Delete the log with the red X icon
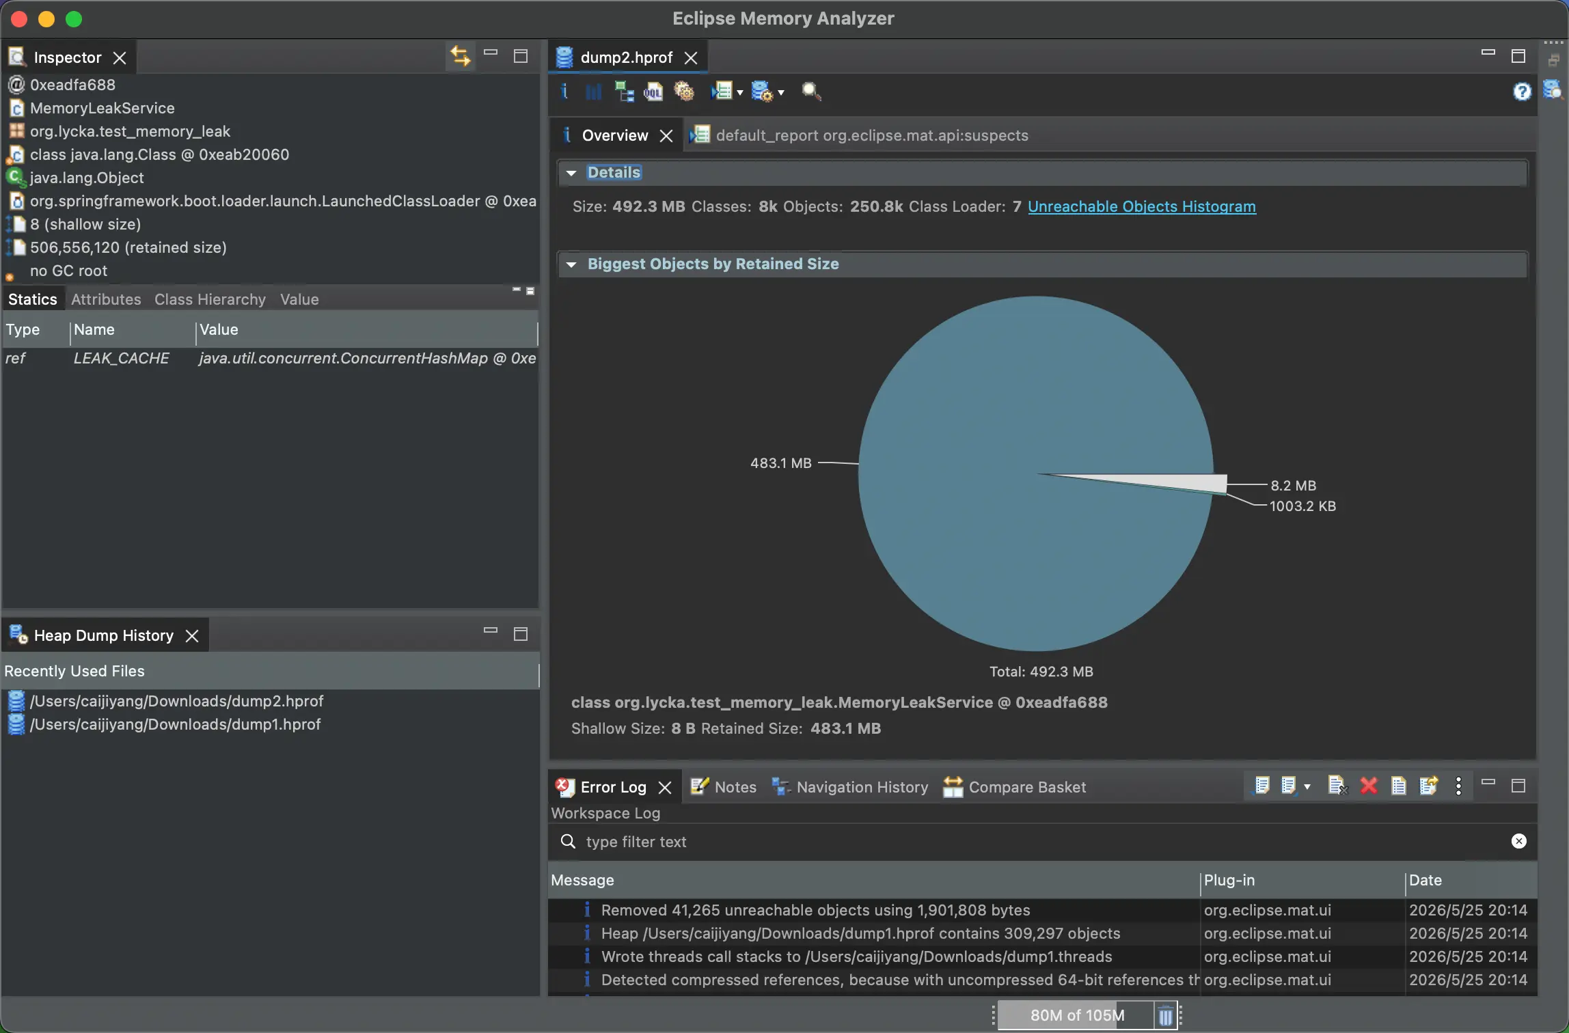Viewport: 1569px width, 1033px height. (x=1369, y=786)
